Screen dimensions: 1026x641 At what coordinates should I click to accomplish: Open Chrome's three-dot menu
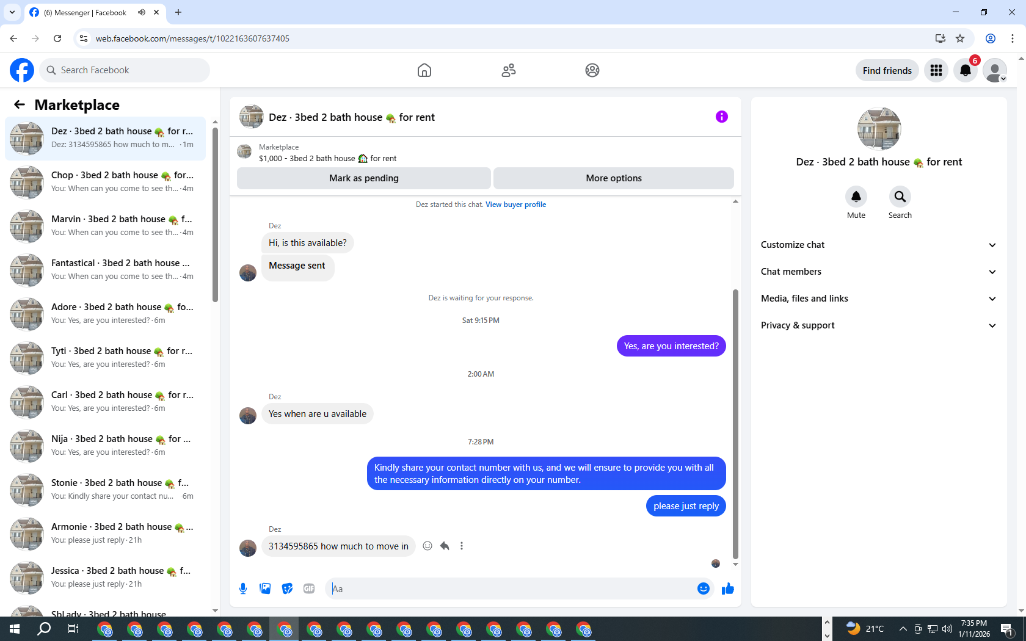click(1013, 38)
